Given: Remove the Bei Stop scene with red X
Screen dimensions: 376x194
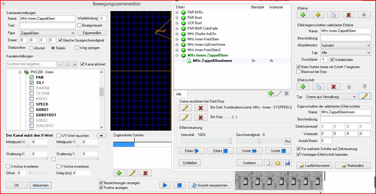Looking at the screenshot, I should (x=201, y=117).
